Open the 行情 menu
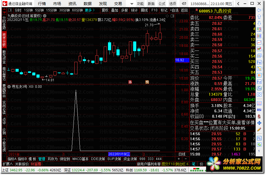The width and height of the screenshot is (266, 175). pyautogui.click(x=42, y=4)
